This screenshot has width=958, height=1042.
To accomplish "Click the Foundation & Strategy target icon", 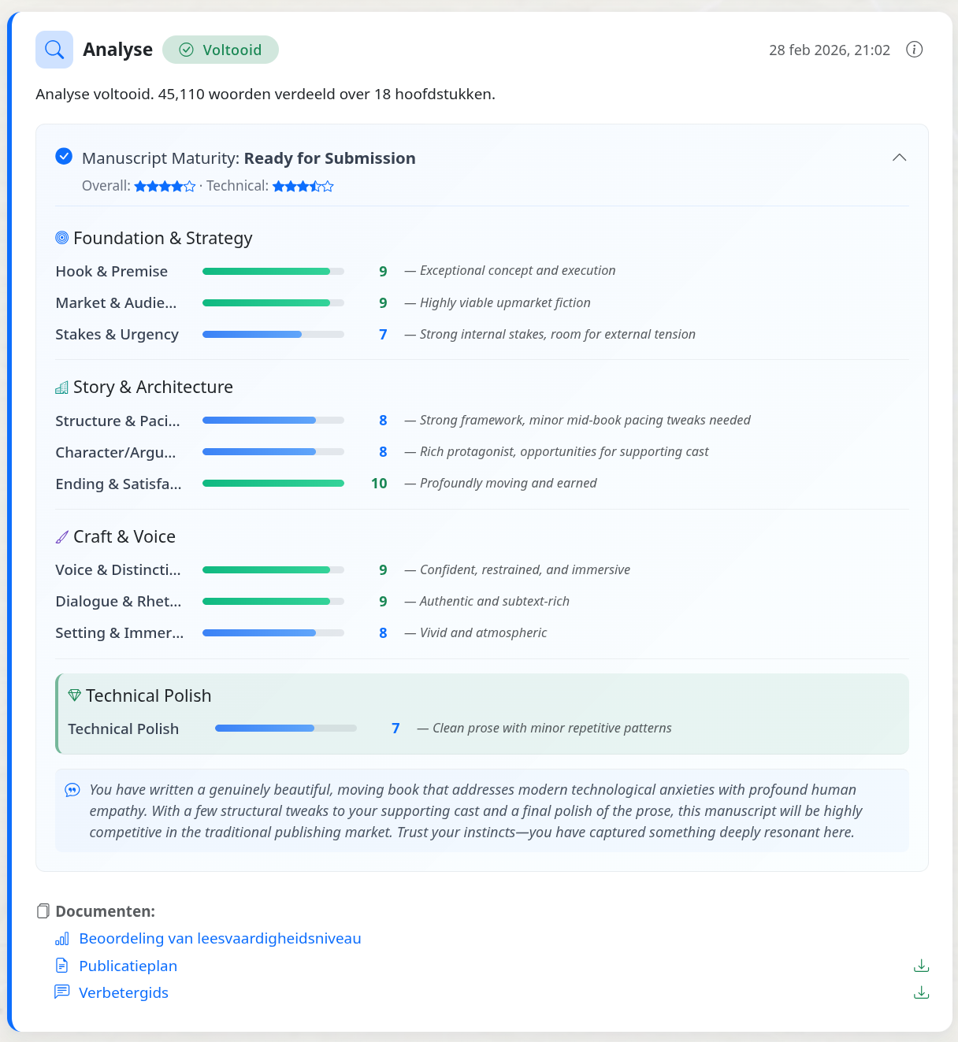I will click(62, 238).
